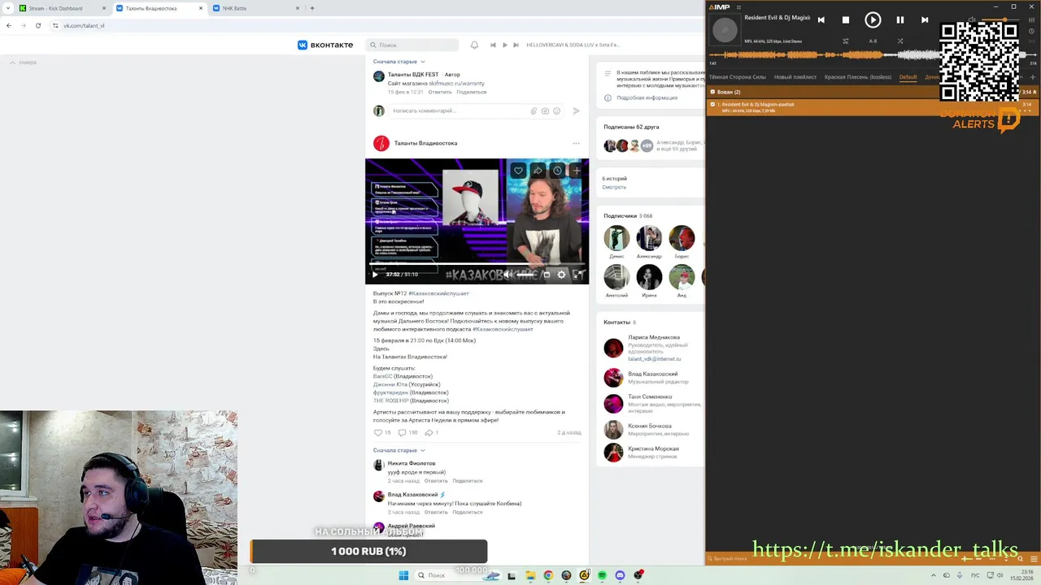Image resolution: width=1041 pixels, height=585 pixels.
Task: Toggle checkbox for Вован (2) group
Action: [x=713, y=92]
